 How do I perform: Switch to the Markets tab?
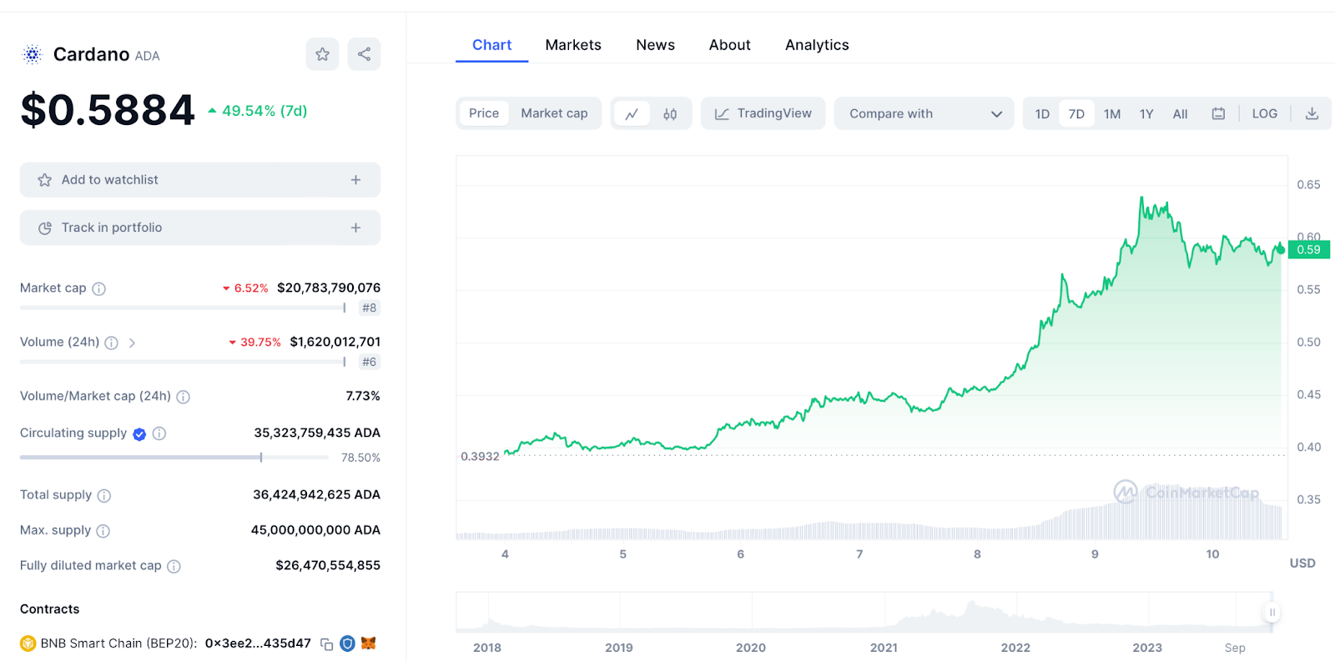(x=573, y=45)
